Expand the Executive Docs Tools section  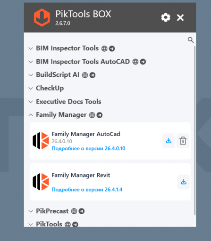tap(31, 102)
